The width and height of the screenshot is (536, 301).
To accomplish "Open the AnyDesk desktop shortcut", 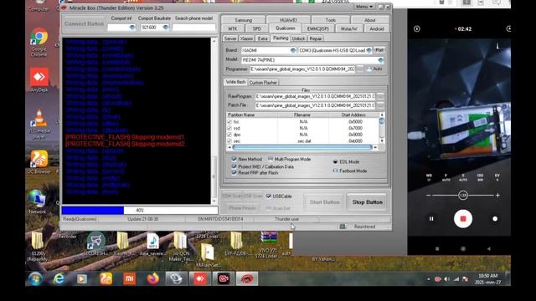I will click(39, 79).
